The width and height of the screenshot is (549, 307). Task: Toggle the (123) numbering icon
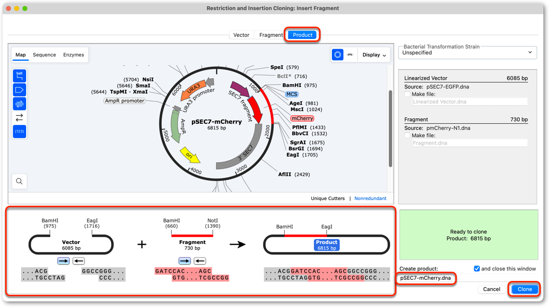click(19, 131)
